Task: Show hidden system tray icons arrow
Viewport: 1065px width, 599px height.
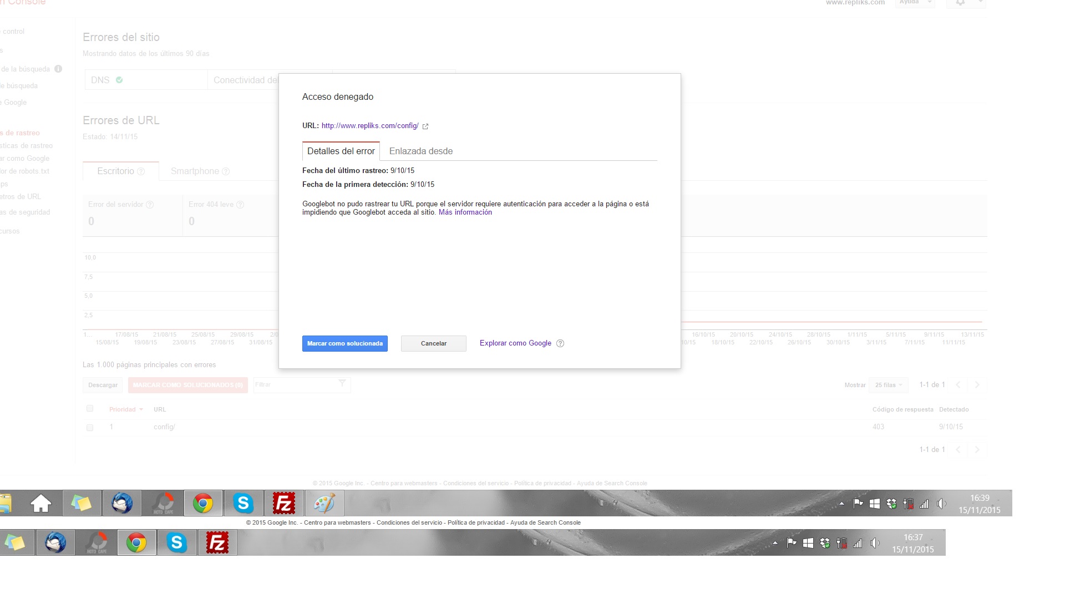Action: (x=841, y=504)
